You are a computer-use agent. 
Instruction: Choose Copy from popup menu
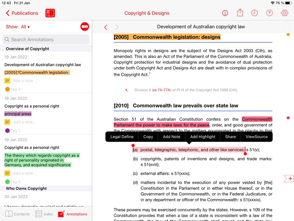tap(148, 137)
